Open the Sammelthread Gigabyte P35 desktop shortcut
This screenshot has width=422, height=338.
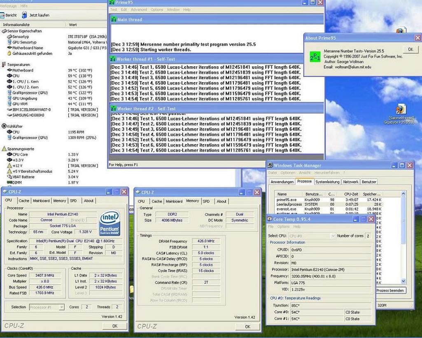[x=401, y=115]
